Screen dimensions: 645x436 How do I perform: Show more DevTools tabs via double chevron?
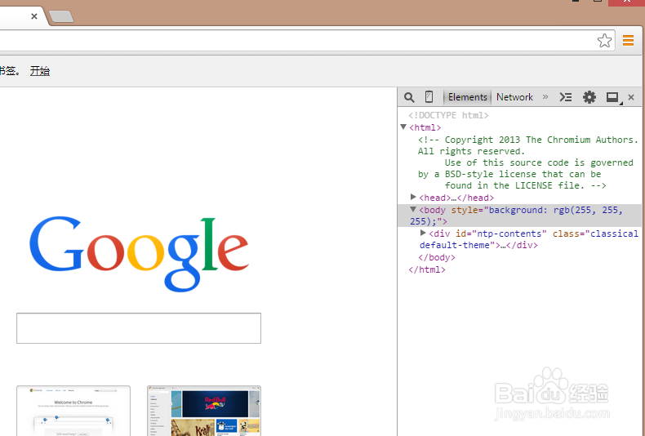(x=545, y=97)
